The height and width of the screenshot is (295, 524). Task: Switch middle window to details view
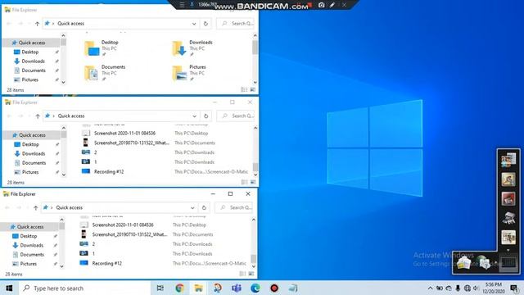244,182
